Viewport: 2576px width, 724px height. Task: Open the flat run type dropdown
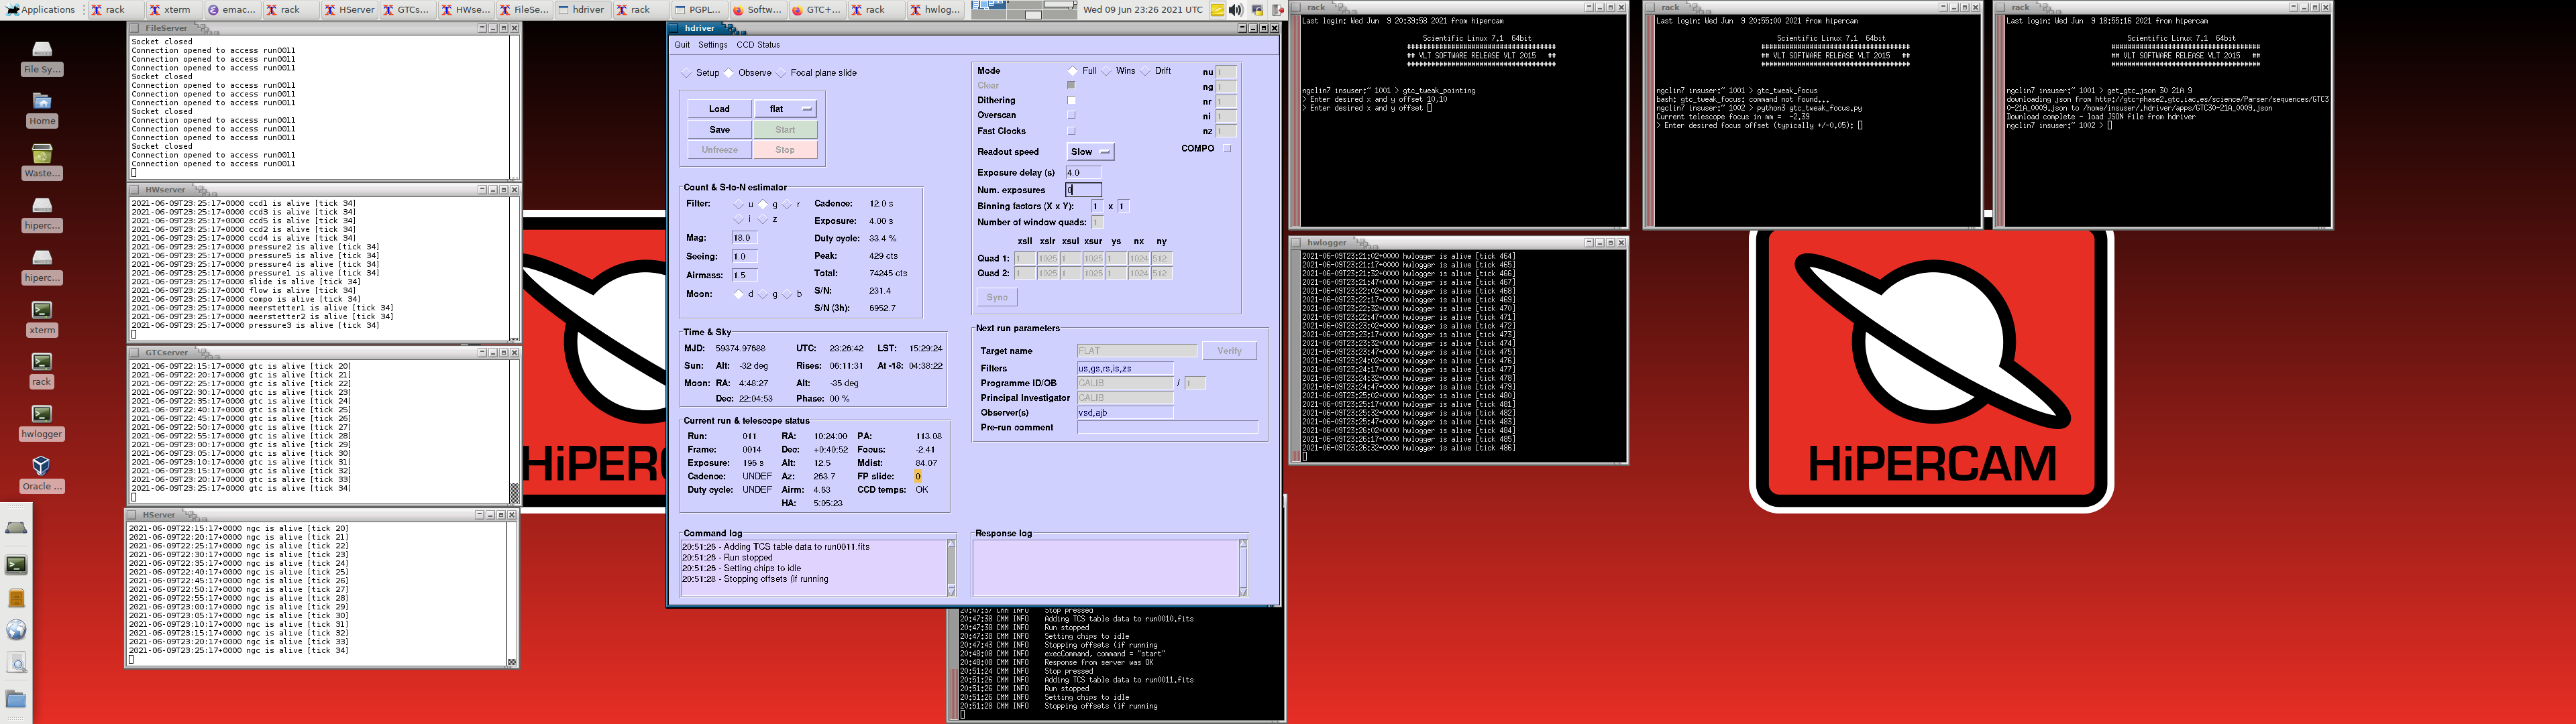coord(785,109)
